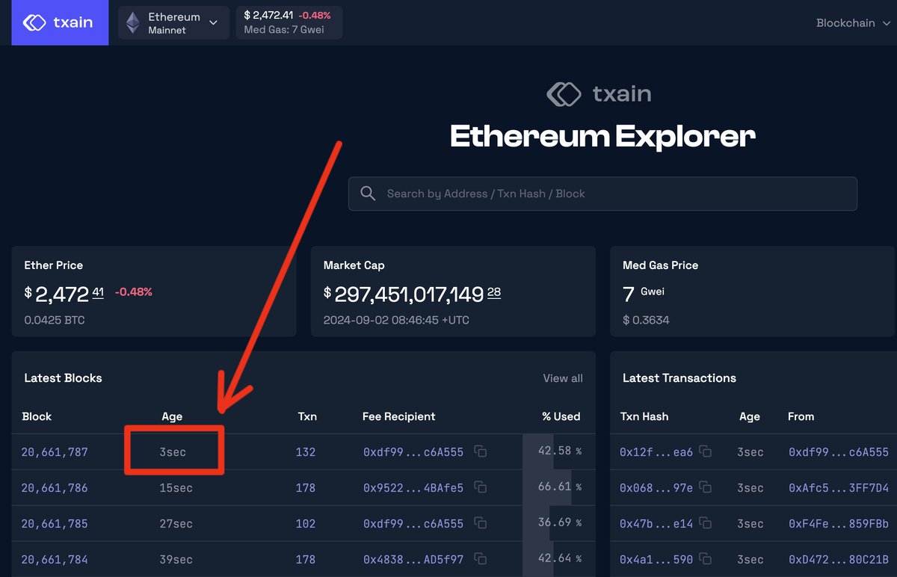The image size is (897, 577).
Task: Open transaction 0x4a1...590
Action: coord(656,560)
